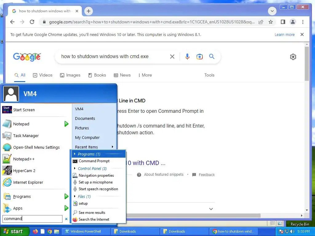Switch to Windows PowerShell taskbar button
This screenshot has width=315, height=236.
86,231
